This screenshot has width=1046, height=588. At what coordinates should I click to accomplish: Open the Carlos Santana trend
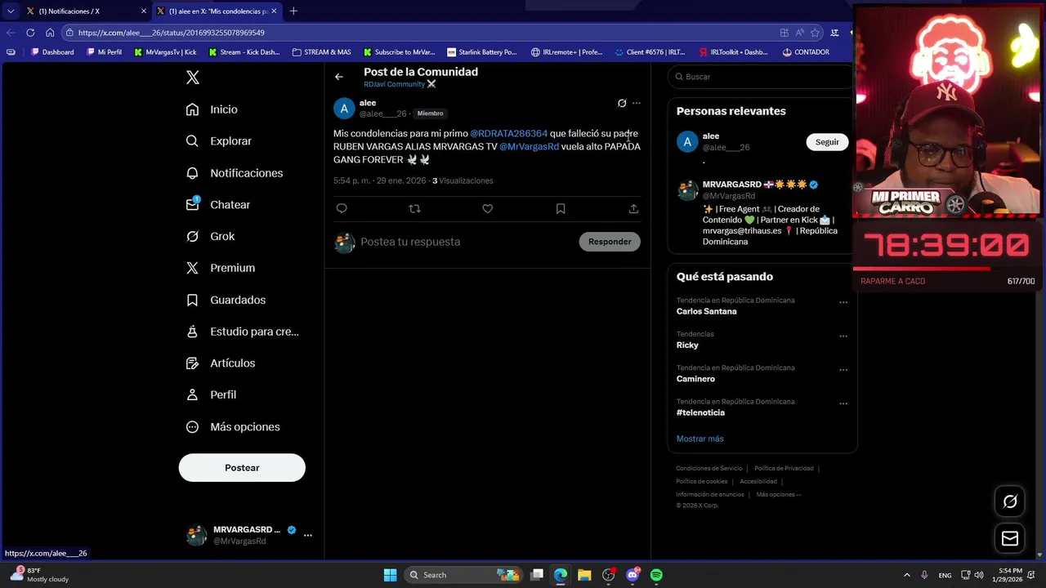[x=706, y=311]
